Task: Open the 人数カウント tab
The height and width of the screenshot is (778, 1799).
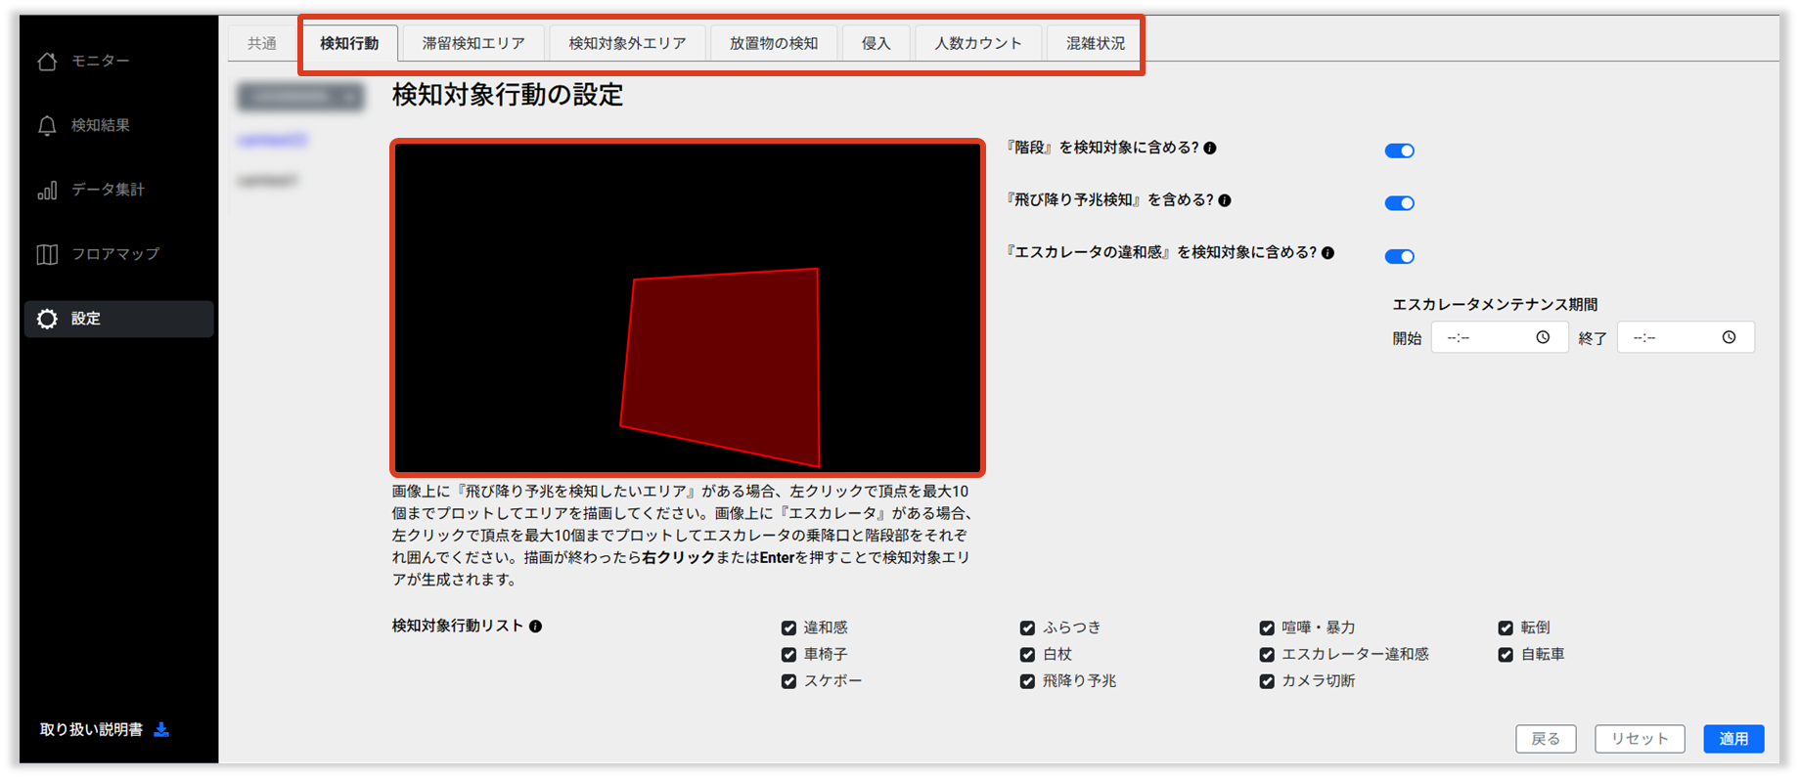Action: 977,44
